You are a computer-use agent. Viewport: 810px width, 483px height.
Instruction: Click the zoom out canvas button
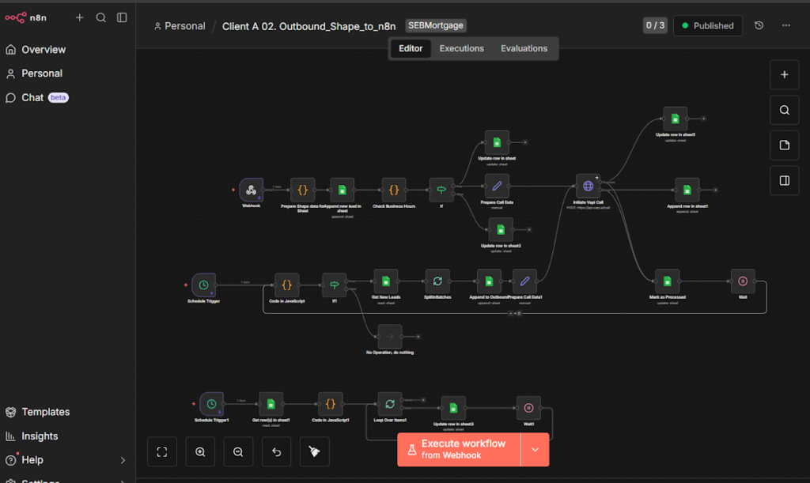238,451
